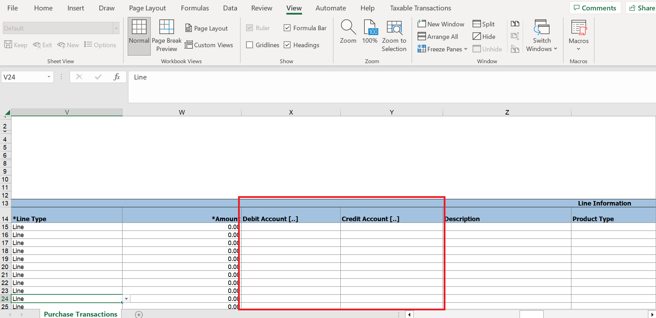Disable the Headings checkbox

pyautogui.click(x=287, y=45)
